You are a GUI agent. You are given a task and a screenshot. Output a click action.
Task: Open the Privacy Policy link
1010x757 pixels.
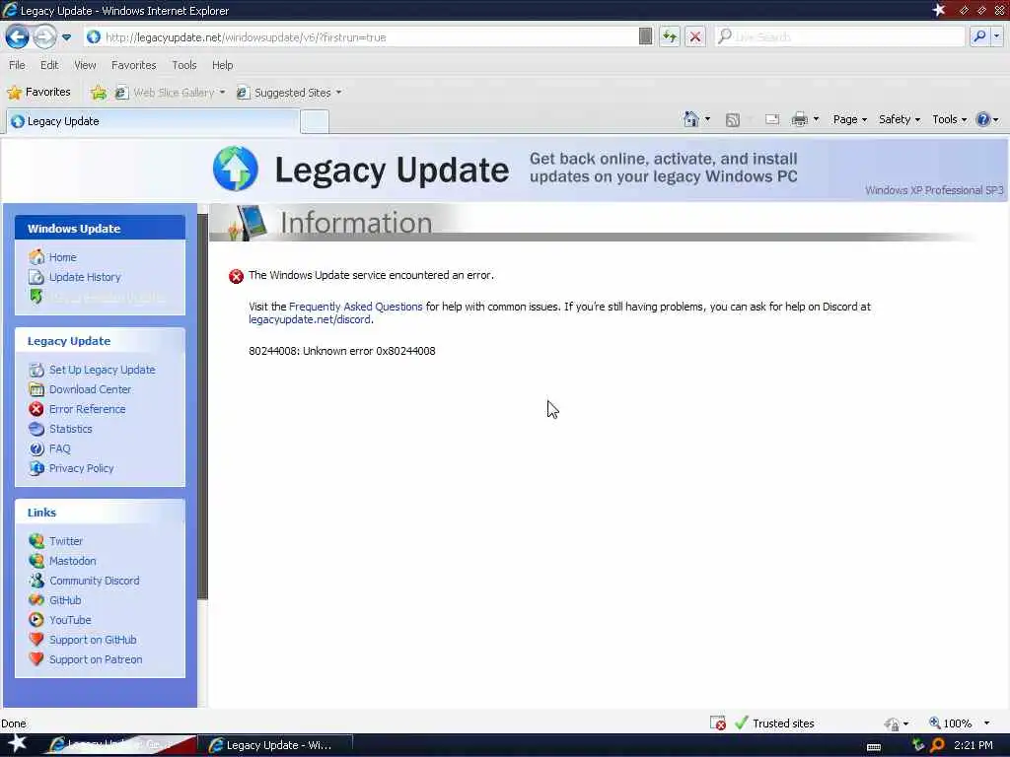coord(81,468)
